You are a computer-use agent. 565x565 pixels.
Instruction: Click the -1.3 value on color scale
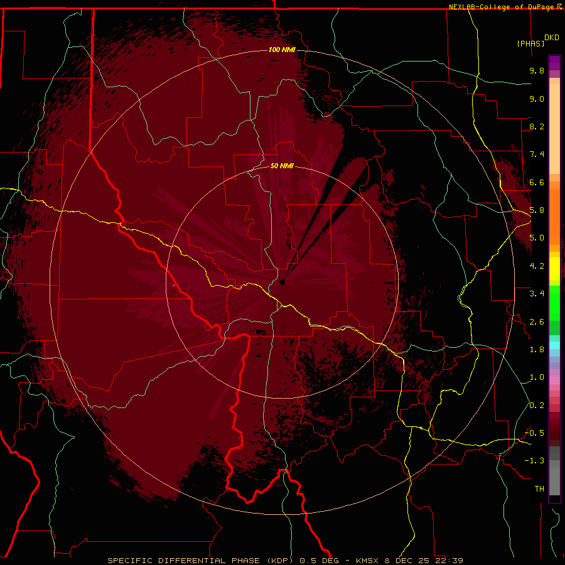(534, 461)
